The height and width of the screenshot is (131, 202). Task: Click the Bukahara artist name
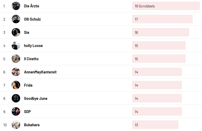pyautogui.click(x=32, y=125)
